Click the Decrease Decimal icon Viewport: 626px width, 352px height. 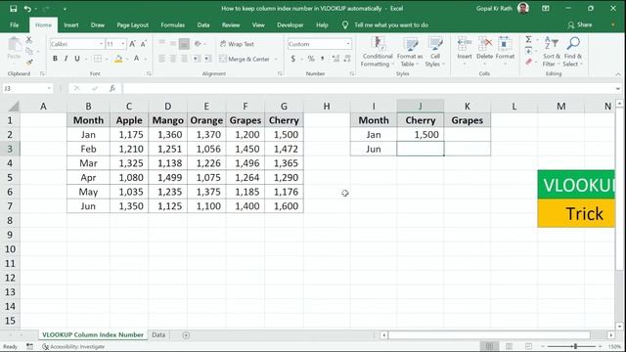(347, 59)
